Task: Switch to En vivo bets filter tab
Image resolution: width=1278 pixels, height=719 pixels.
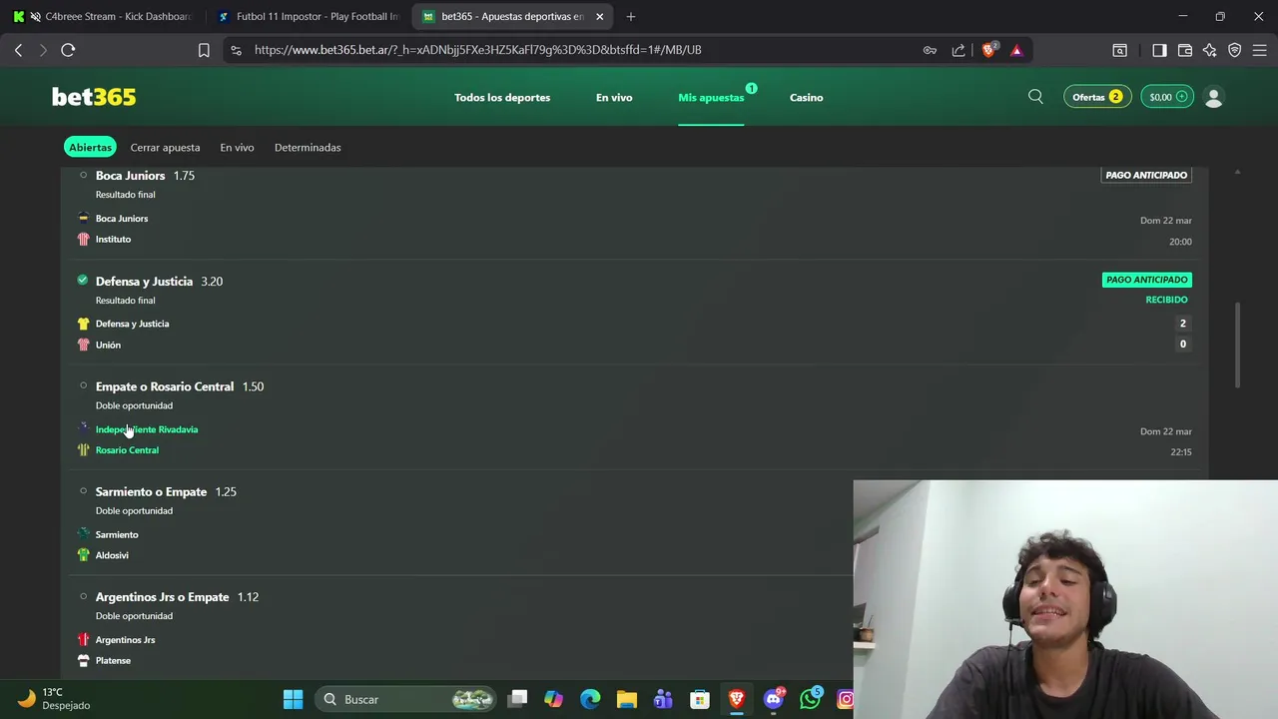Action: (x=237, y=147)
